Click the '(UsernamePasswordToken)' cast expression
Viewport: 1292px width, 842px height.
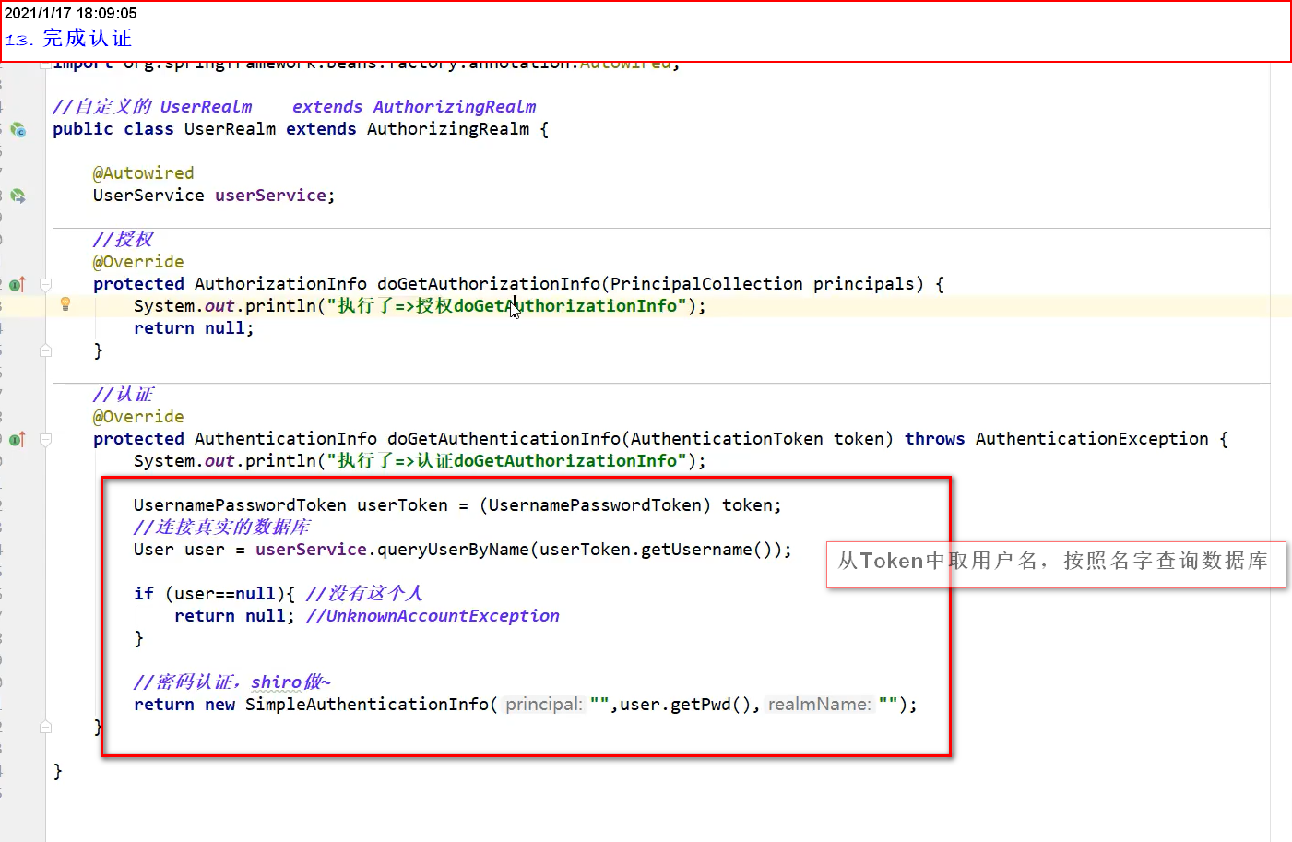(x=595, y=505)
